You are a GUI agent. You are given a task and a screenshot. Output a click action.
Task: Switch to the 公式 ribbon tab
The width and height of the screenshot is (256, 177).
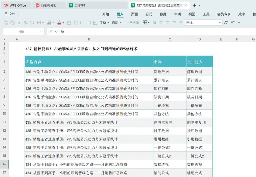point(149,14)
